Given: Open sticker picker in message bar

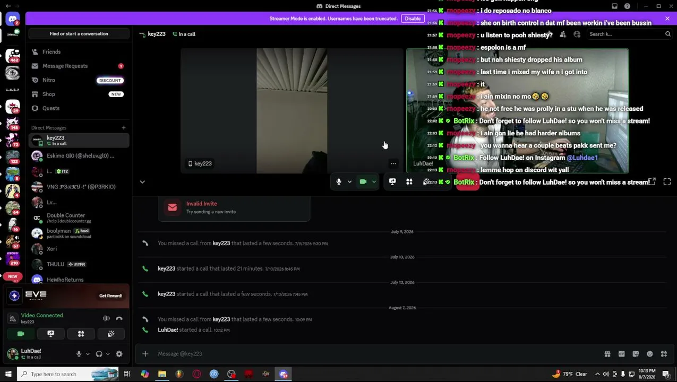Looking at the screenshot, I should [636, 354].
